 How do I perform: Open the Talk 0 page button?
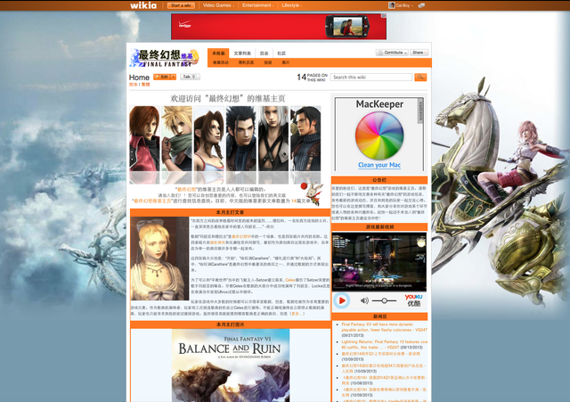190,77
